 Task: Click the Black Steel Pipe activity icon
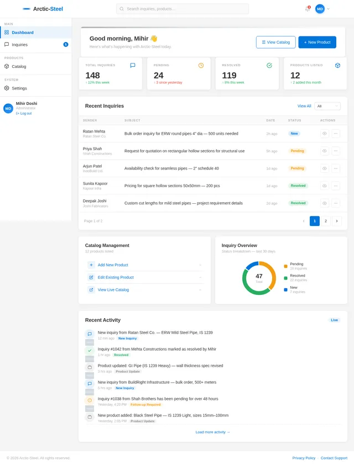(x=90, y=417)
